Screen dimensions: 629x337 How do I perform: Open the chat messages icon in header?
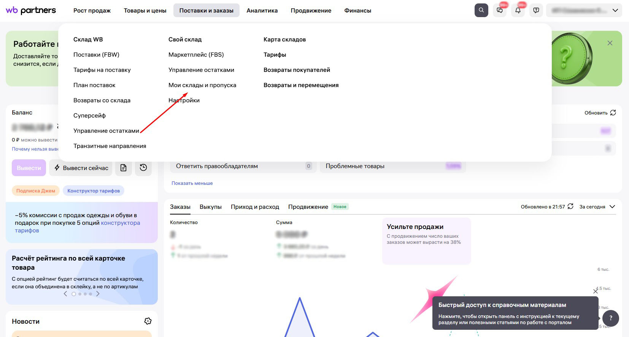500,10
